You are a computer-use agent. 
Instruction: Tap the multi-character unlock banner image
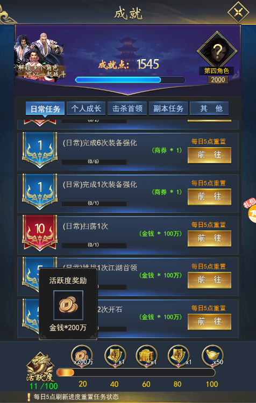click(40, 56)
